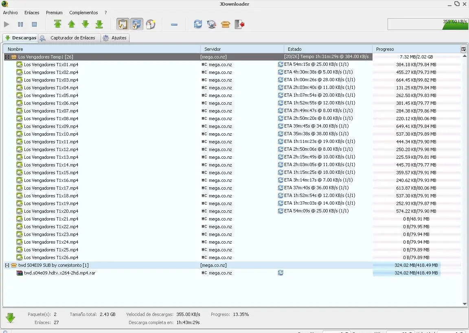Move selected links to the bottom
Image resolution: width=469 pixels, height=333 pixels.
click(99, 24)
